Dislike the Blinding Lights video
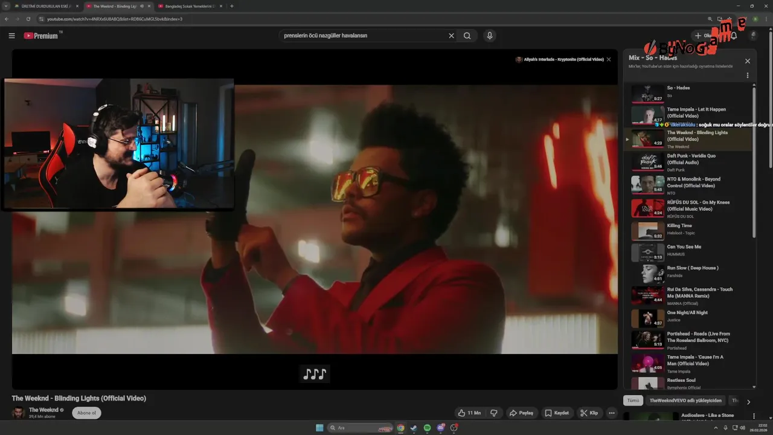773x435 pixels. click(x=494, y=413)
